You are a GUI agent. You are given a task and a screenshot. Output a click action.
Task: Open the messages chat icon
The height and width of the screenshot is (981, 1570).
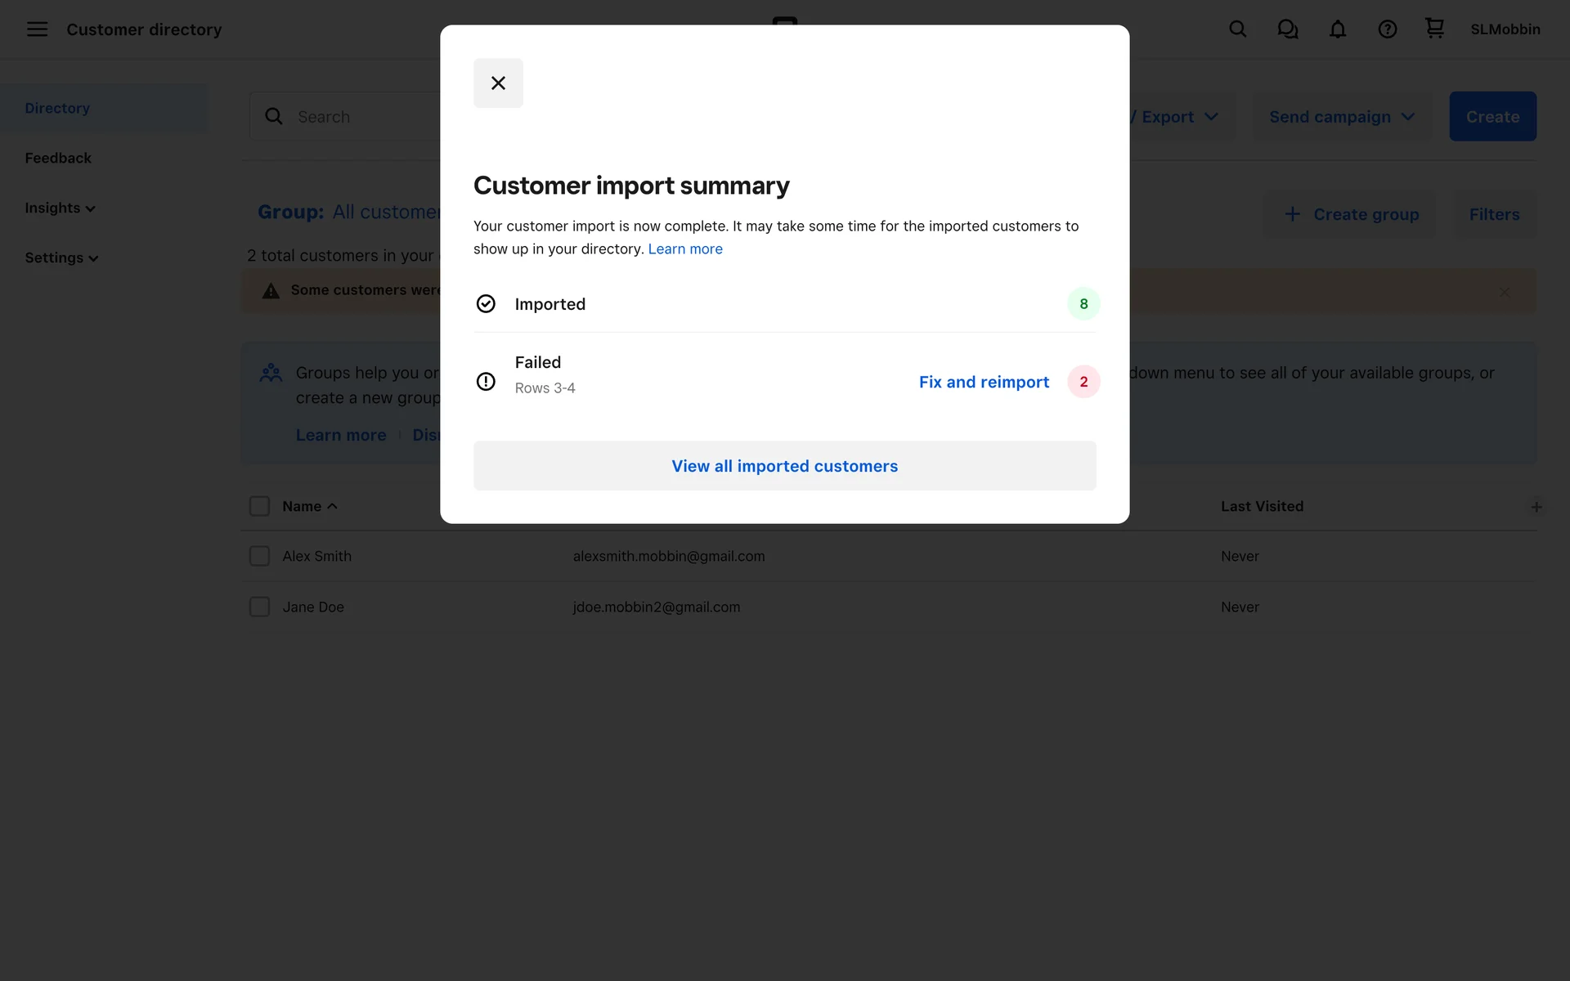[x=1287, y=29]
